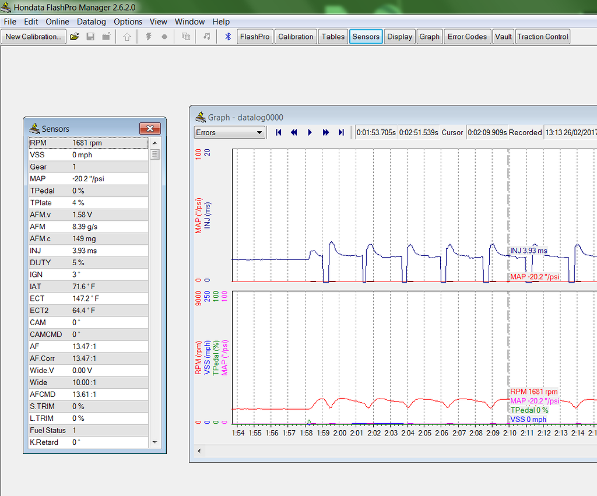Fast forward the datalog
Screen dimensions: 597x496
coord(325,132)
